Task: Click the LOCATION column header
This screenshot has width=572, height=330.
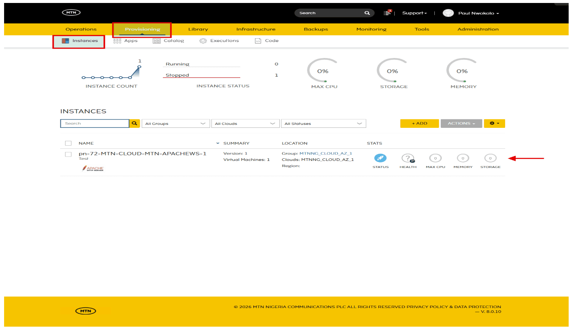Action: point(295,143)
